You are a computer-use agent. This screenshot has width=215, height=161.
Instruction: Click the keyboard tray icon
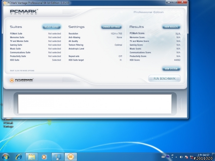(163, 157)
